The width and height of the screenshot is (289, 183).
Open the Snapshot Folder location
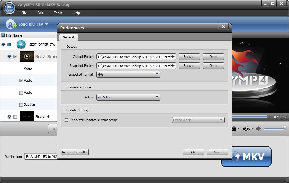(x=213, y=66)
